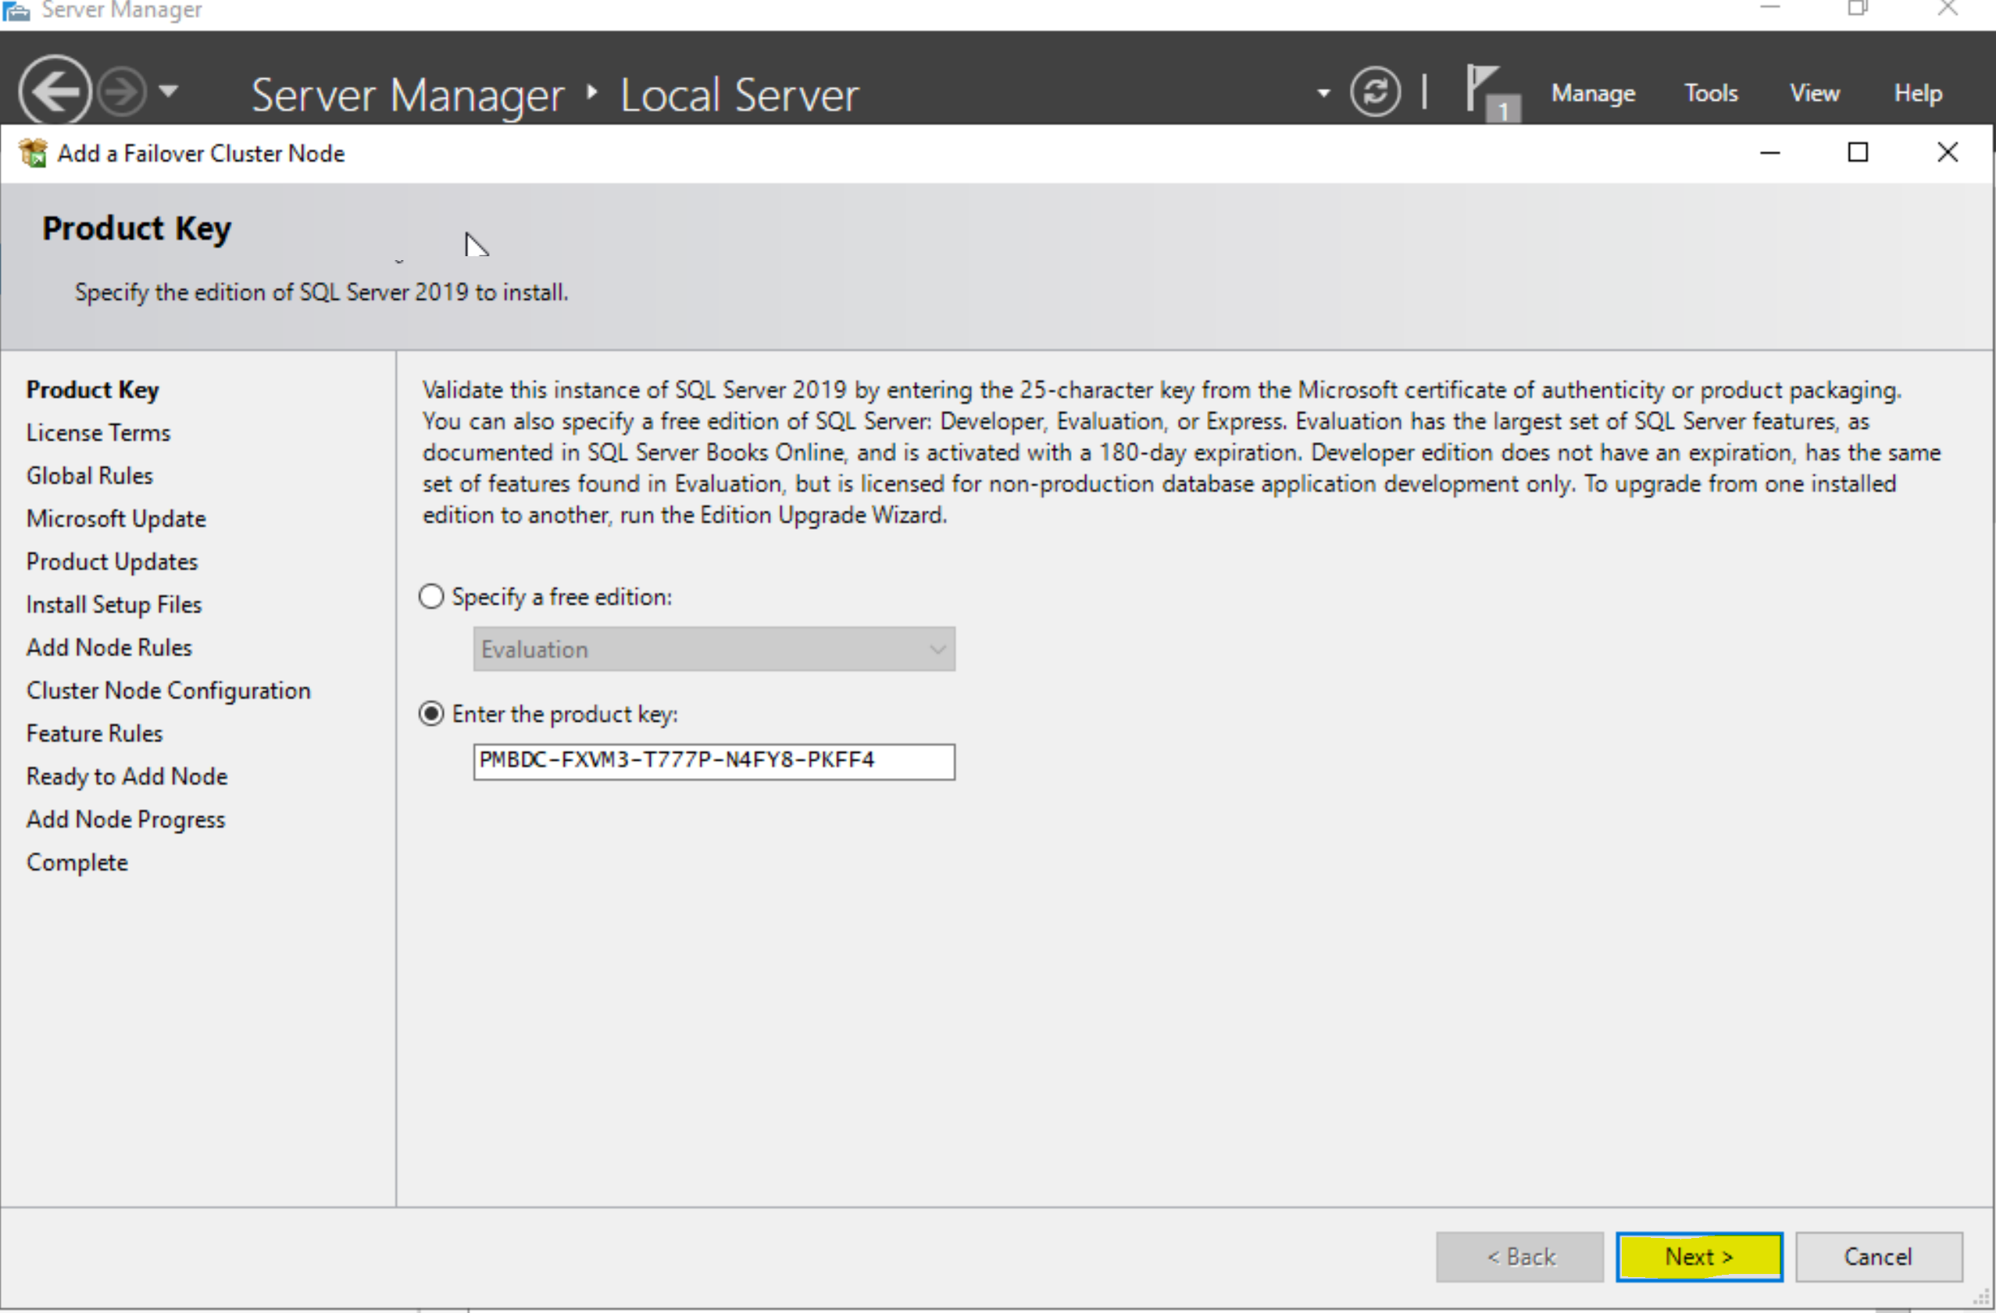Click the Server Manager back arrow
Viewport: 1996px width, 1313px height.
55,91
